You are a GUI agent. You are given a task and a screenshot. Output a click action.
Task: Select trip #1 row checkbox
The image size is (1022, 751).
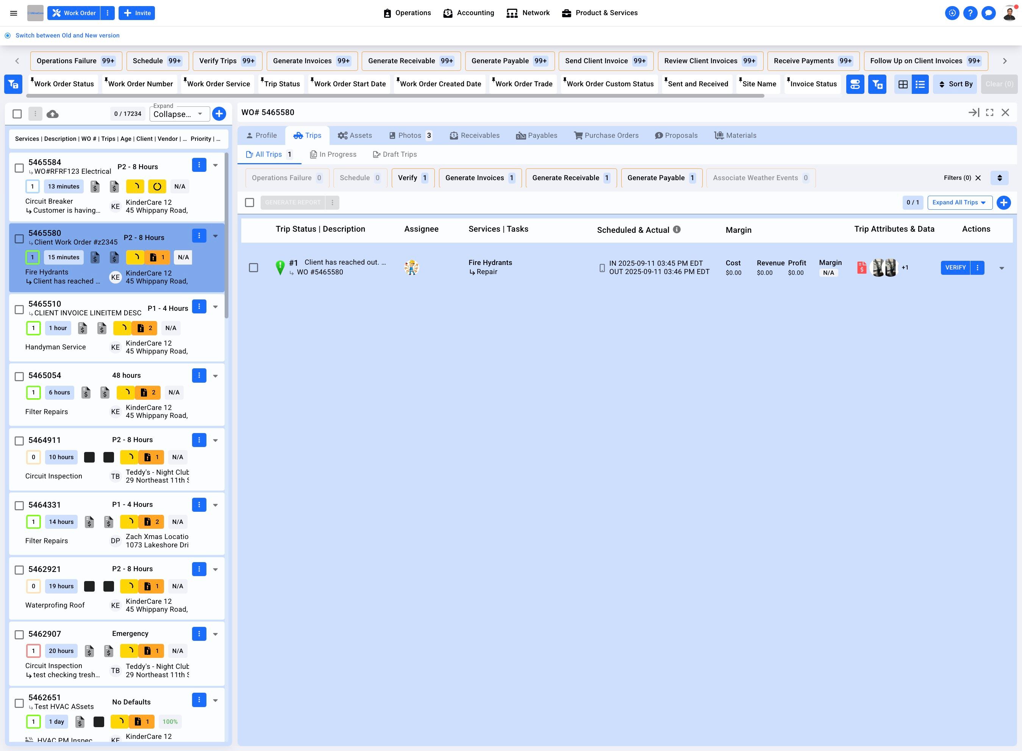(253, 268)
